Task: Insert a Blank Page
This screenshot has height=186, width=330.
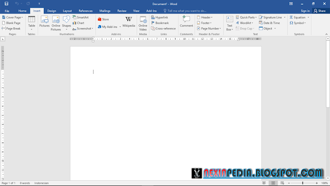Action: click(x=11, y=23)
